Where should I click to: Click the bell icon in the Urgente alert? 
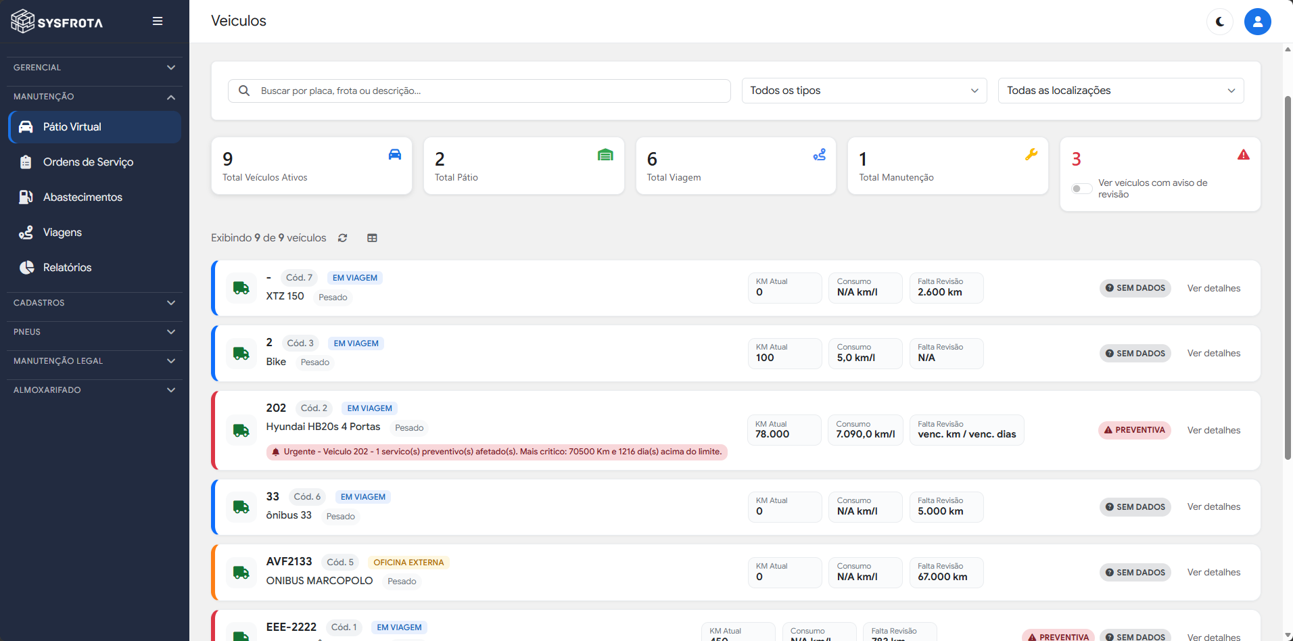pos(276,452)
